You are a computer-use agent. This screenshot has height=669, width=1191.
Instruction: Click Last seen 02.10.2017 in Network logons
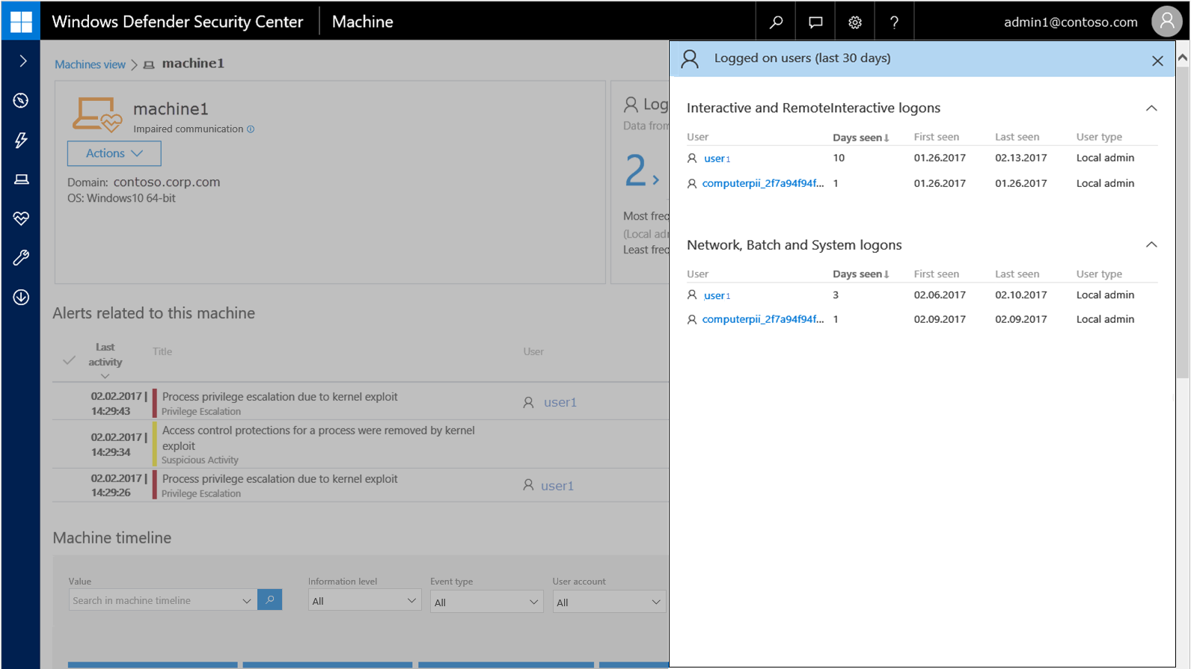[x=1020, y=295]
